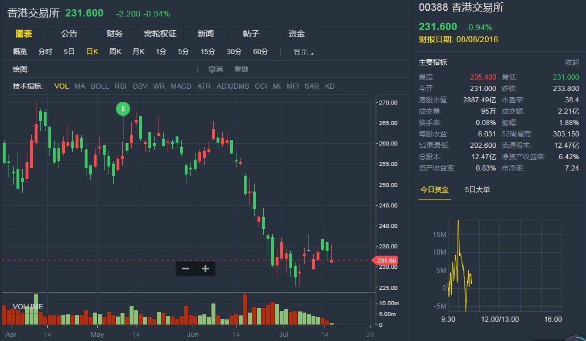Toggle the KD indicator

[x=330, y=86]
